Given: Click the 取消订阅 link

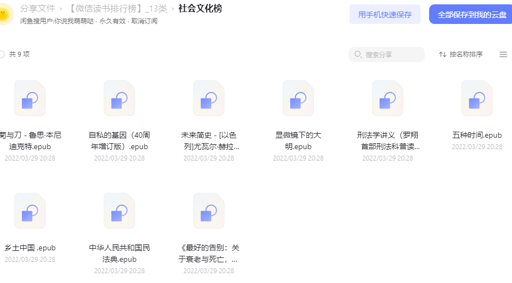Looking at the screenshot, I should tap(144, 21).
